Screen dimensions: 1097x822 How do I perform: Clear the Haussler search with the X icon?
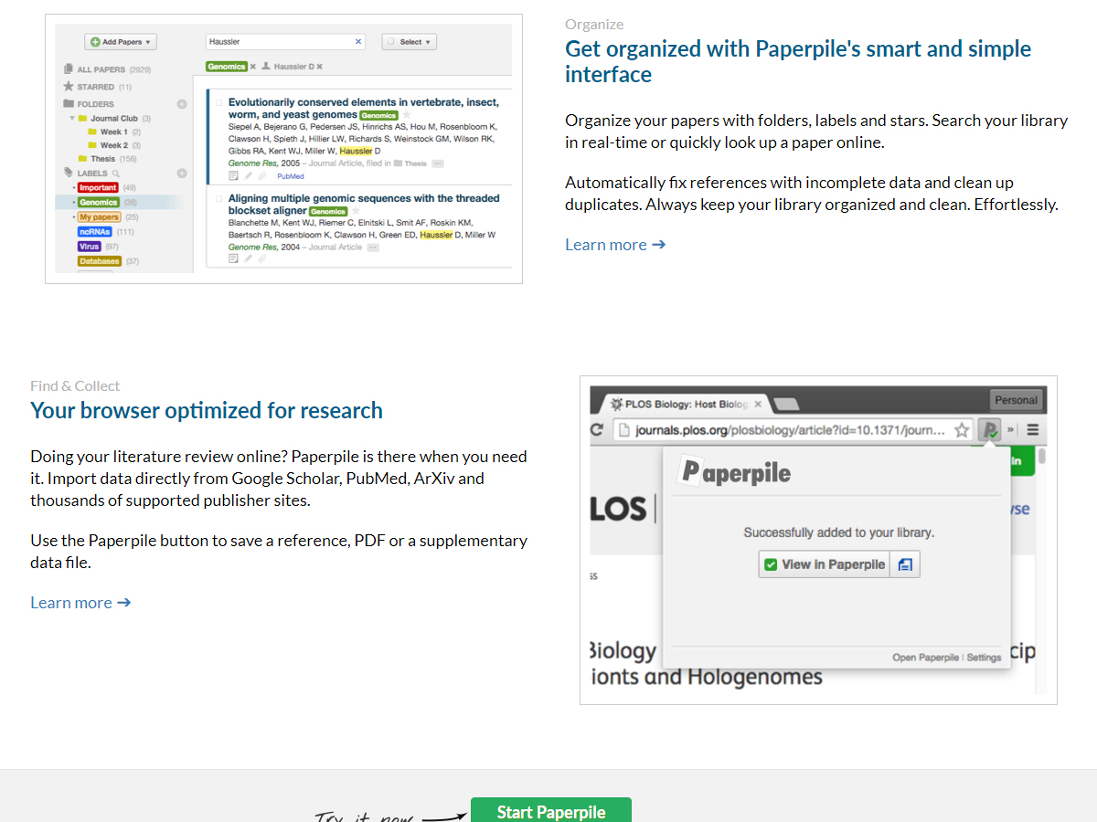358,42
